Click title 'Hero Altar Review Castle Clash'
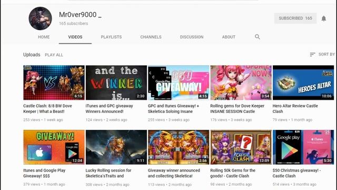Viewport: 337px width, 190px height. [295, 109]
